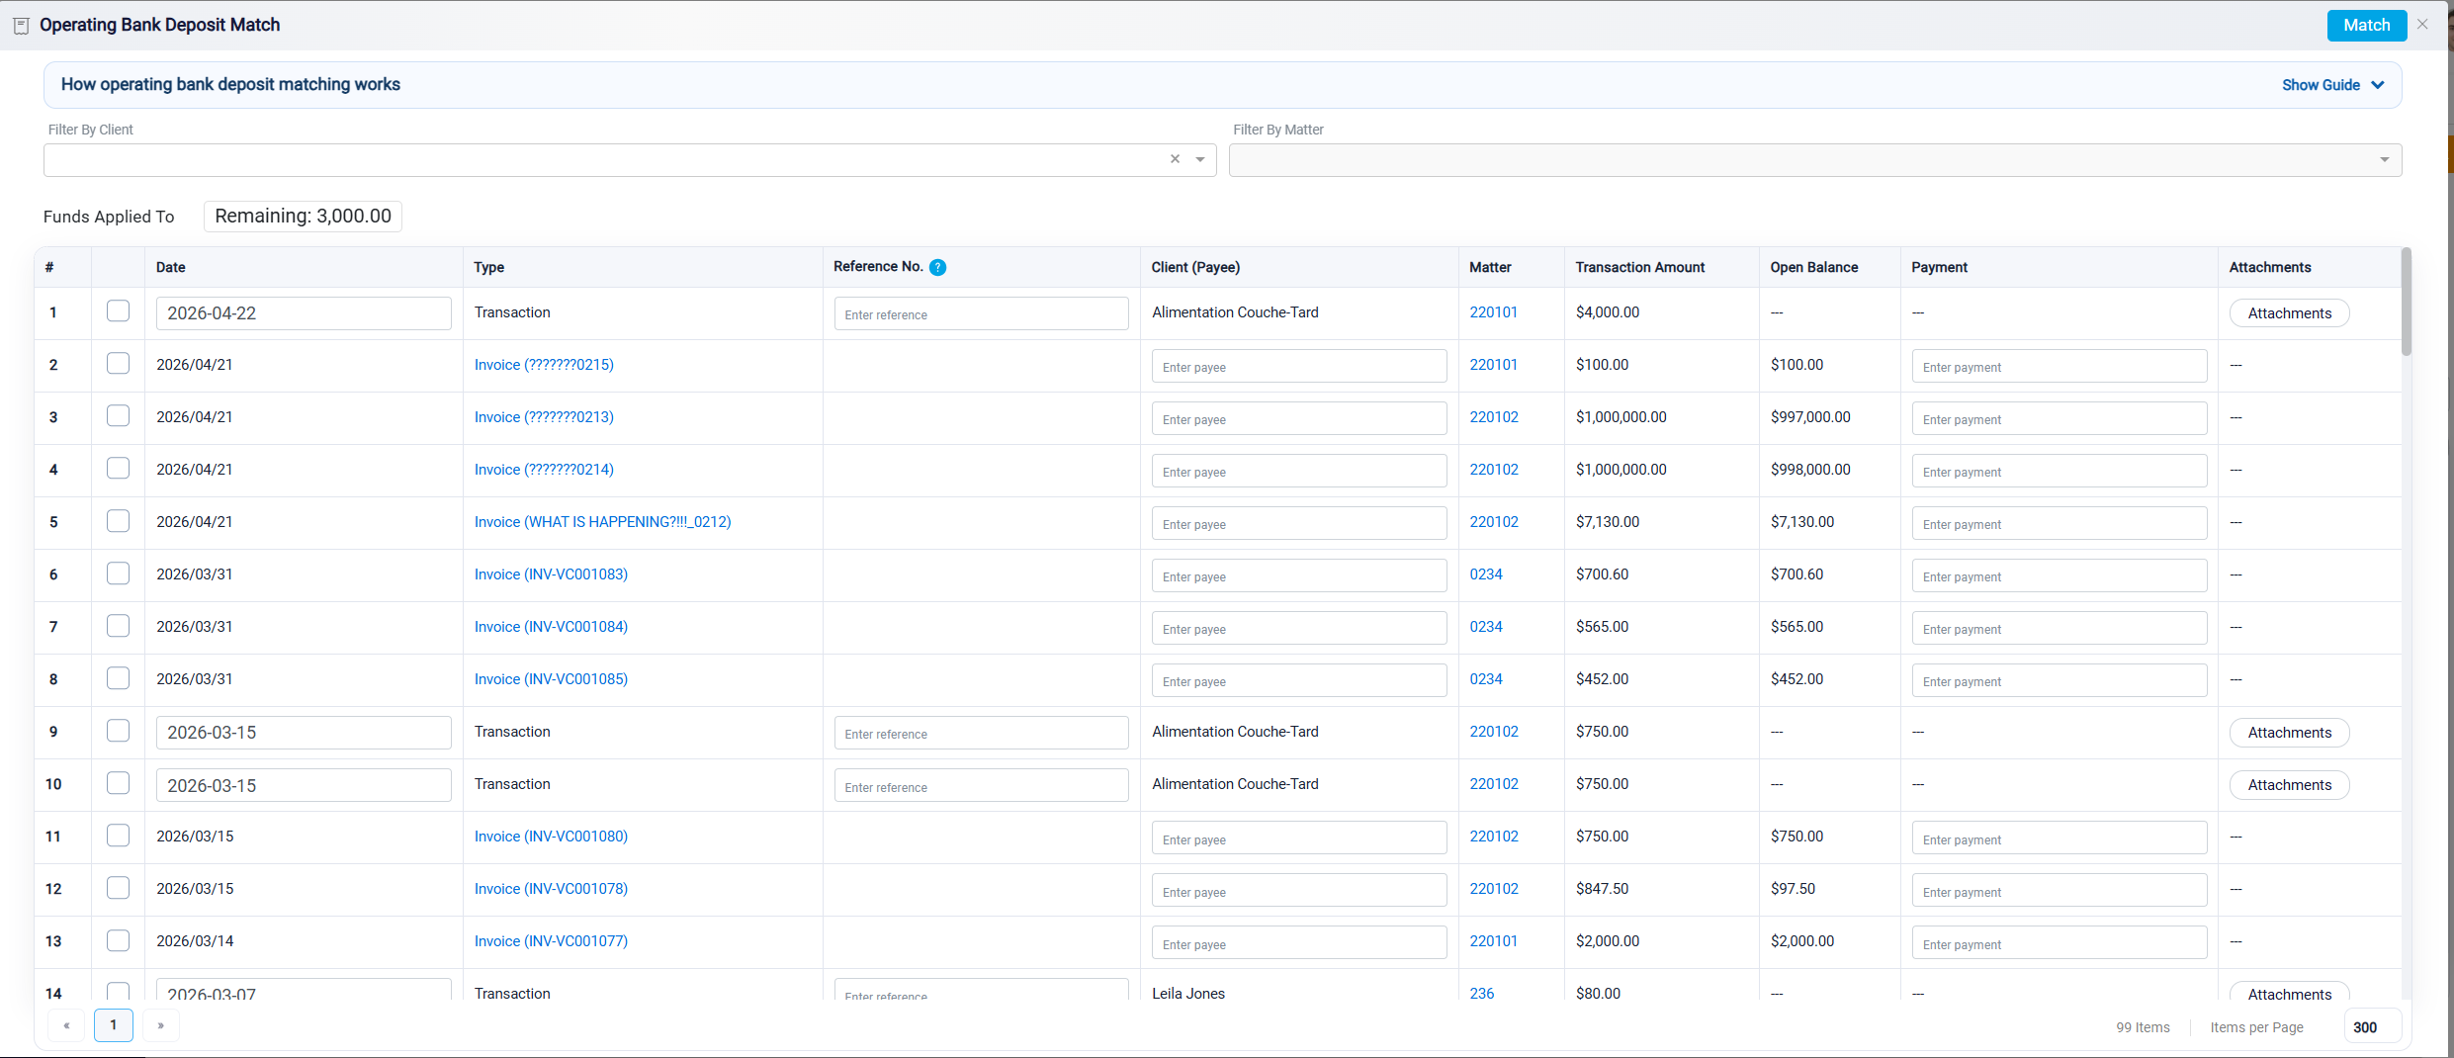The height and width of the screenshot is (1058, 2454).
Task: Select checkbox for Invoice (INV-VC001077)
Action: point(118,940)
